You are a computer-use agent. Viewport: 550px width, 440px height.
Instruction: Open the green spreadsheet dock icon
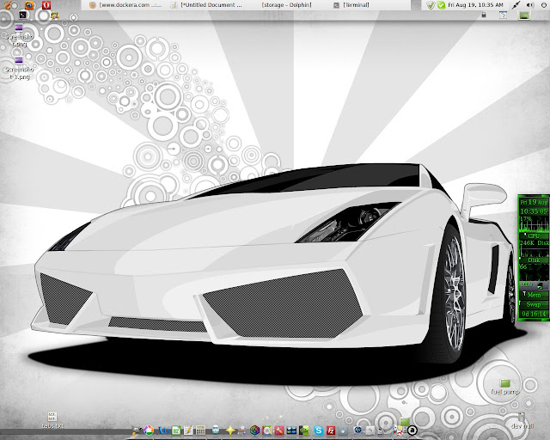(176, 431)
